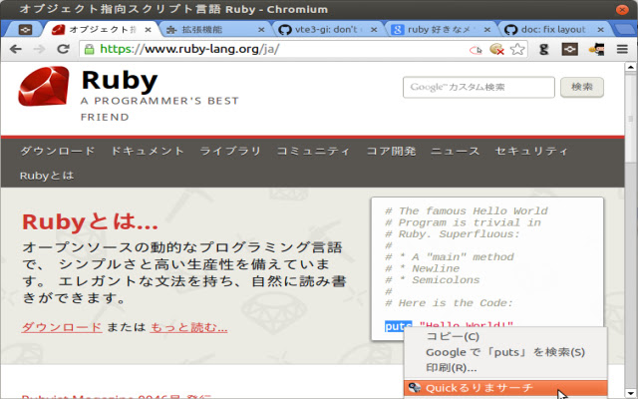Open the ダウンロード navigation item
638x399 pixels.
click(58, 151)
